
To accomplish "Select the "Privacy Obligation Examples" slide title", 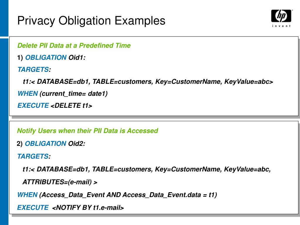I will coord(91,21).
